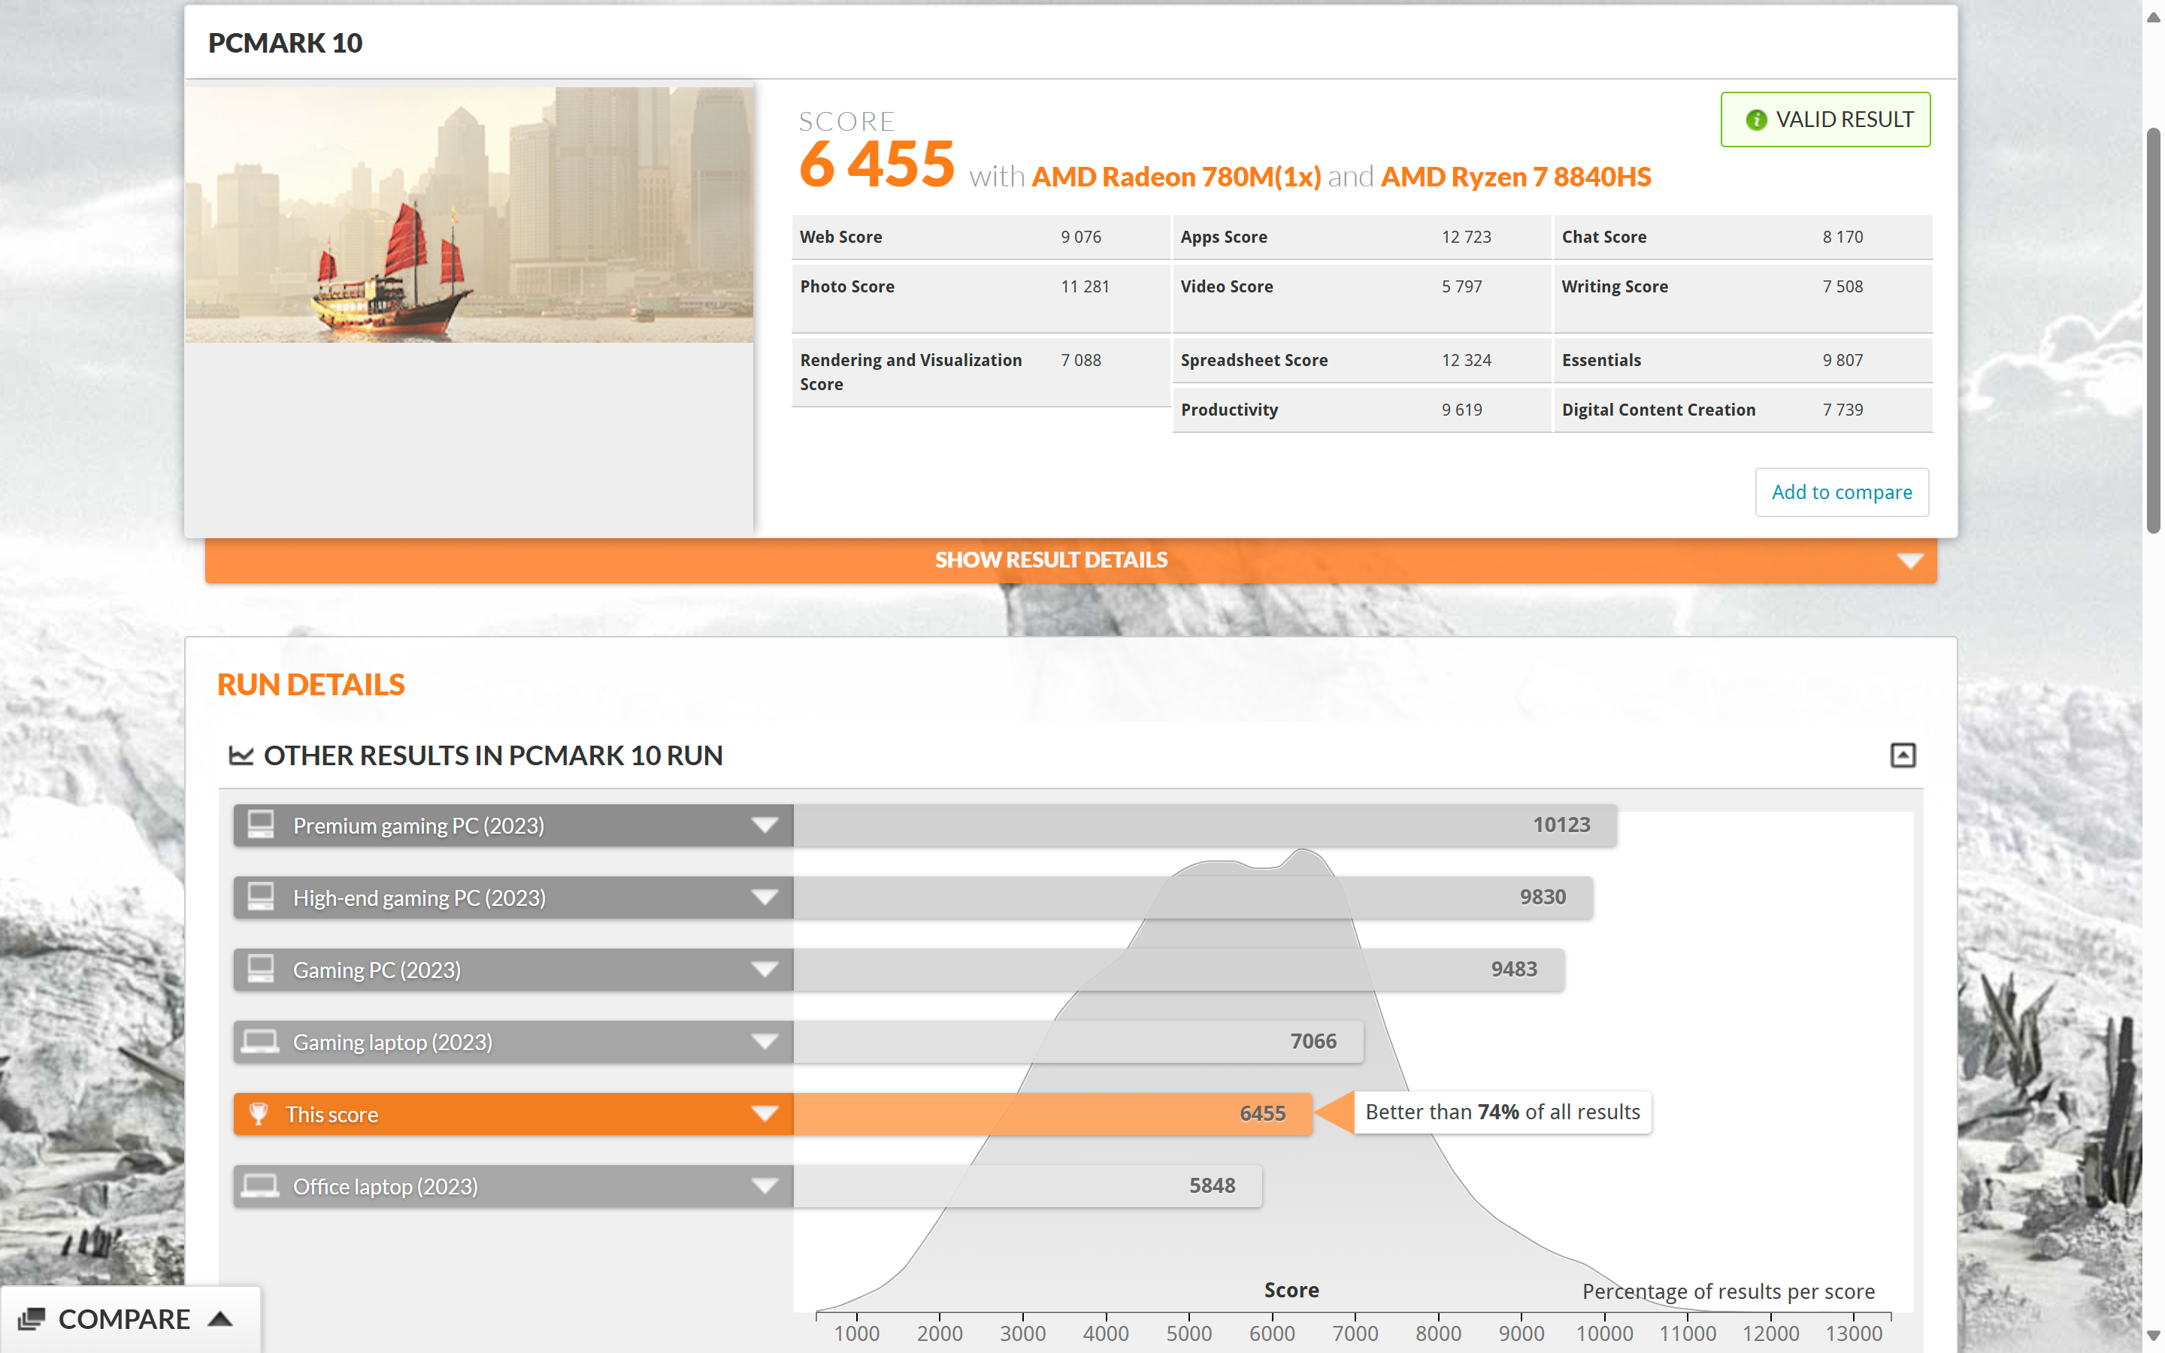Viewport: 2165px width, 1353px height.
Task: Click the 7000 axis tick label
Action: click(1355, 1333)
